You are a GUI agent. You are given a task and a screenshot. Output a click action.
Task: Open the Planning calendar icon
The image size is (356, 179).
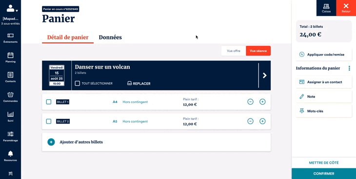coord(10,55)
